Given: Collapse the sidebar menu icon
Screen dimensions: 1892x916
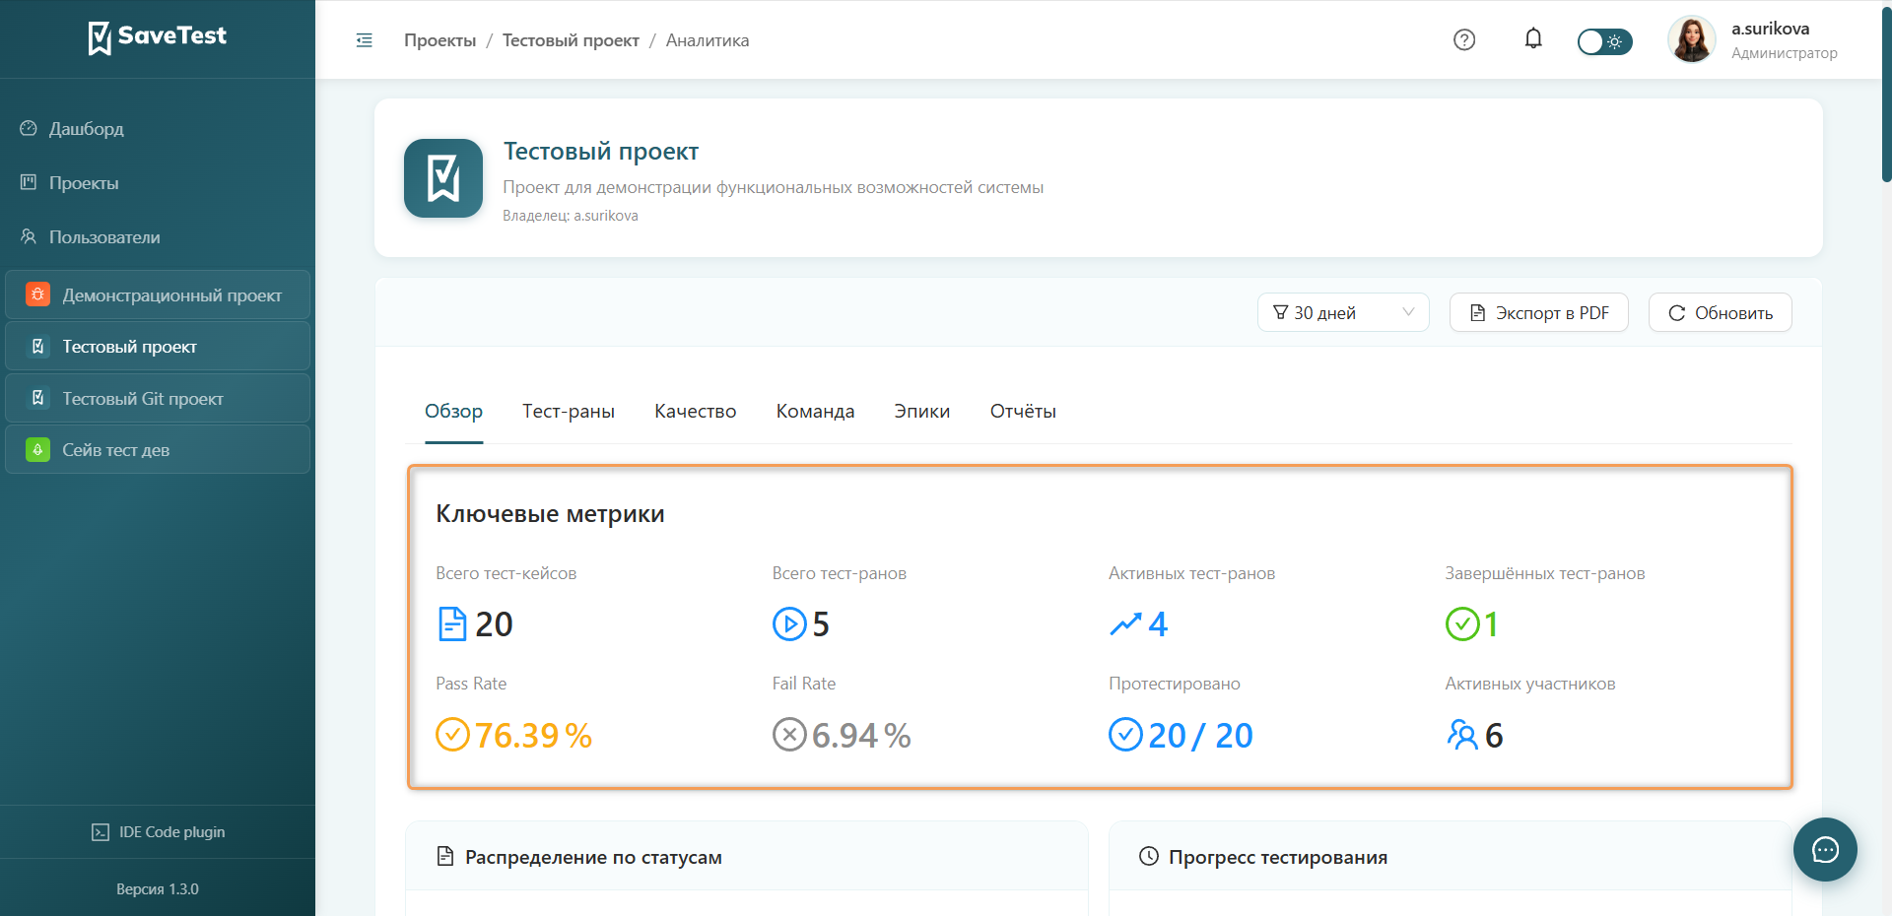Looking at the screenshot, I should tap(364, 40).
